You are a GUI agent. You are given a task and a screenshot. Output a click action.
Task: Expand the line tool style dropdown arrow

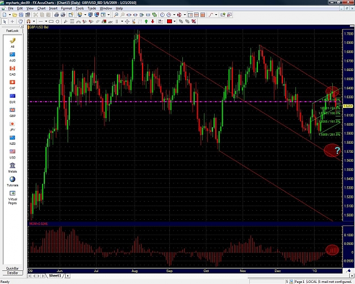(x=46, y=22)
